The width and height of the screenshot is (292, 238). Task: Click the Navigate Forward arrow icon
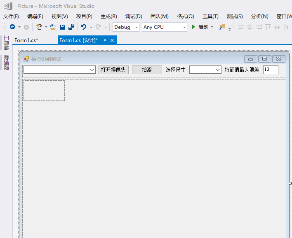[x=26, y=27]
